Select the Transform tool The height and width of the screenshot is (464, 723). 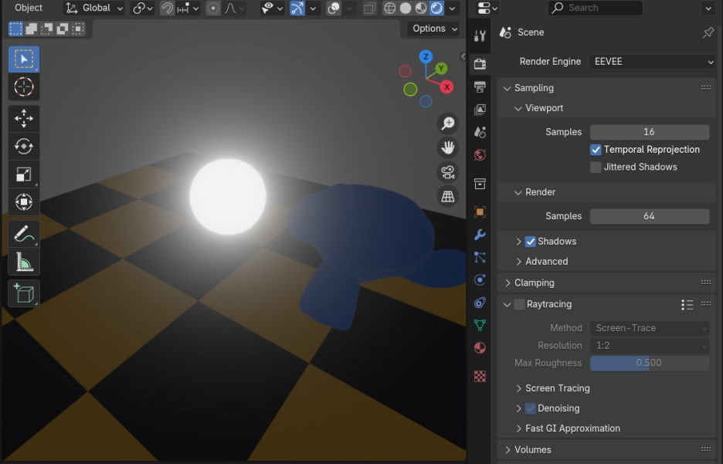(23, 202)
